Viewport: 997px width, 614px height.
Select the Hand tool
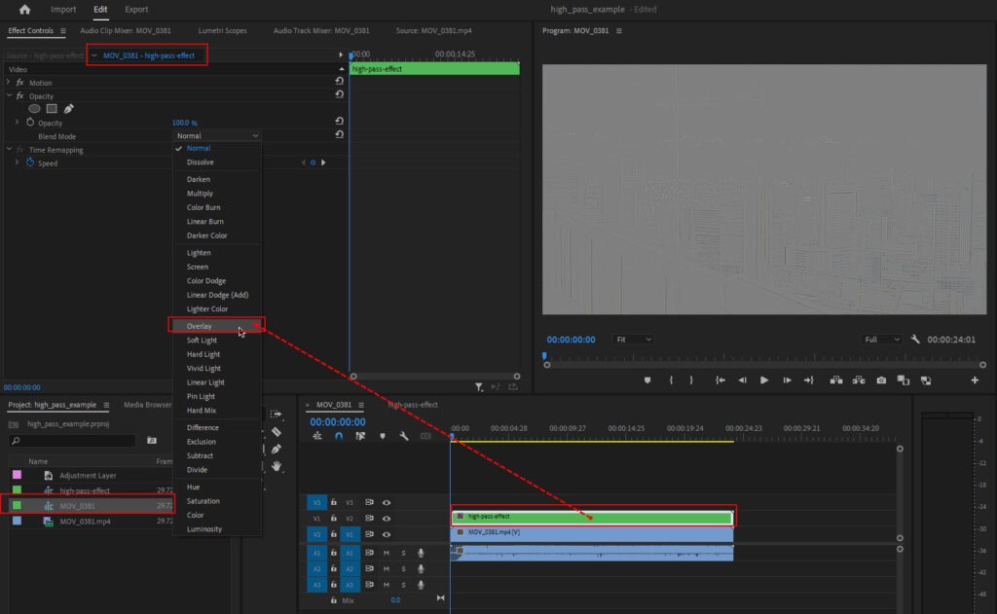point(277,466)
